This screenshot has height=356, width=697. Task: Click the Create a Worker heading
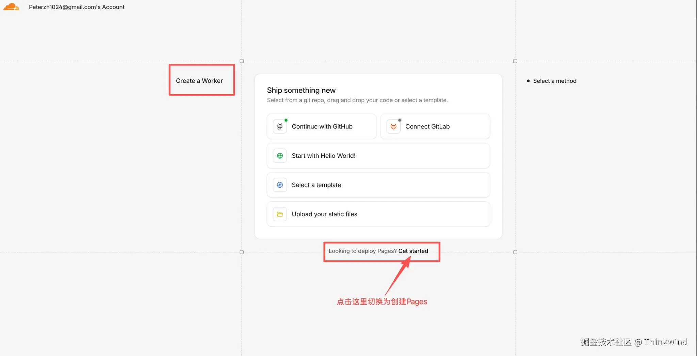click(x=199, y=81)
